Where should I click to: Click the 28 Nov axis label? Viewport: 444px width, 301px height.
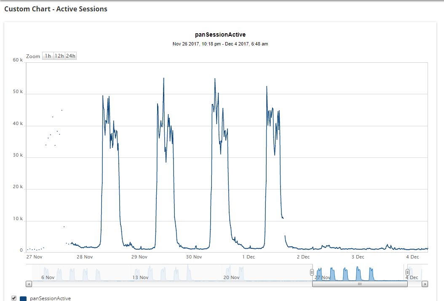click(85, 257)
